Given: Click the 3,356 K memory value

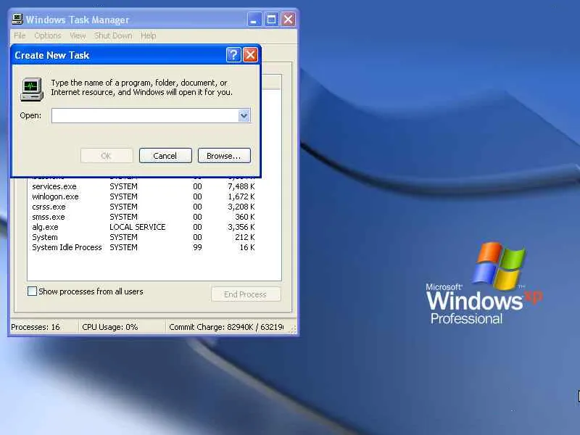Looking at the screenshot, I should 241,227.
